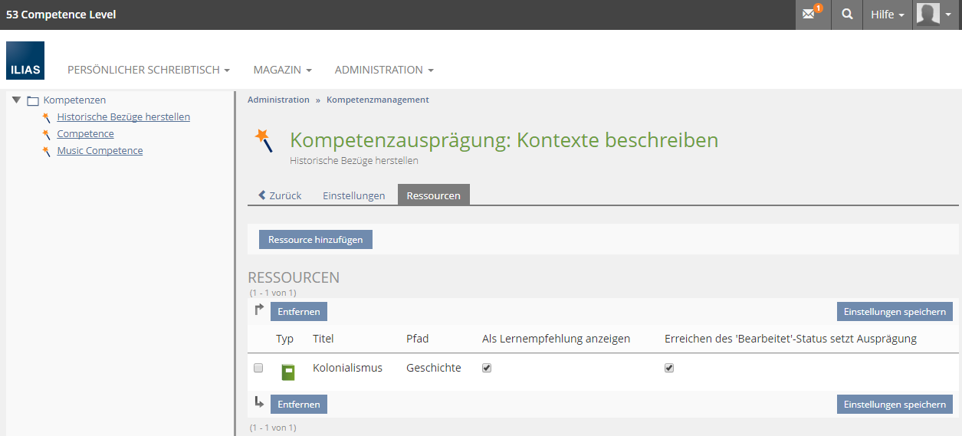Click wand icon beside Music Competence

(x=47, y=151)
